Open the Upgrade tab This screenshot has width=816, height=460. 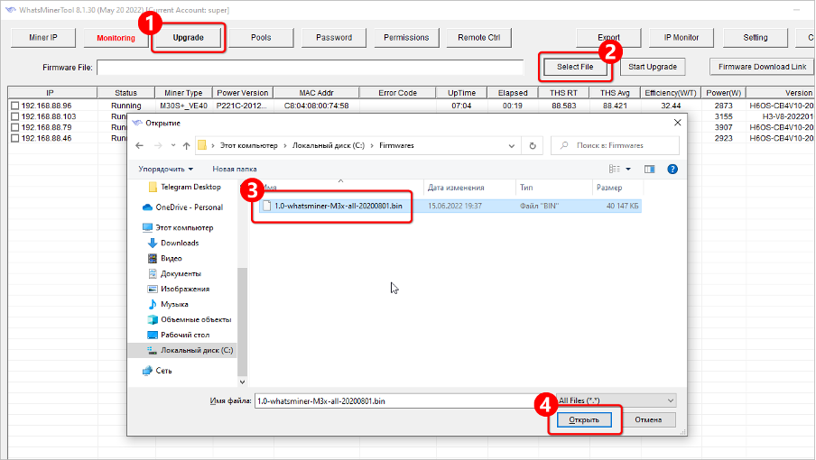[x=189, y=37]
